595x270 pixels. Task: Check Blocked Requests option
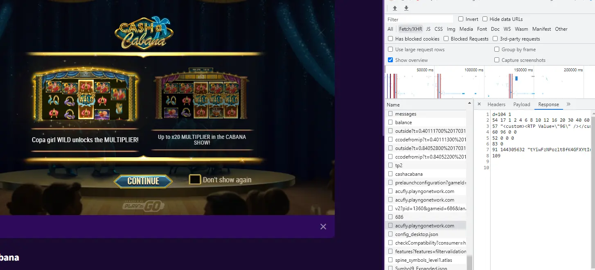click(x=446, y=39)
